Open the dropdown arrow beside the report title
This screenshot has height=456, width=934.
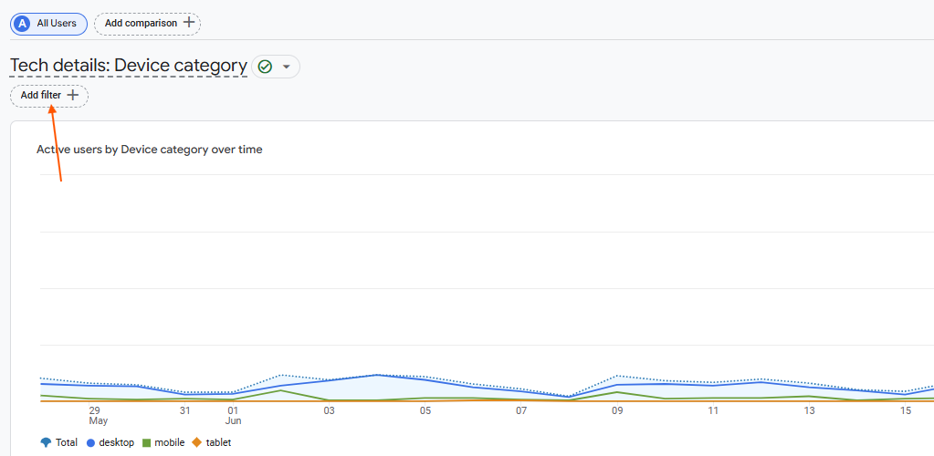287,67
